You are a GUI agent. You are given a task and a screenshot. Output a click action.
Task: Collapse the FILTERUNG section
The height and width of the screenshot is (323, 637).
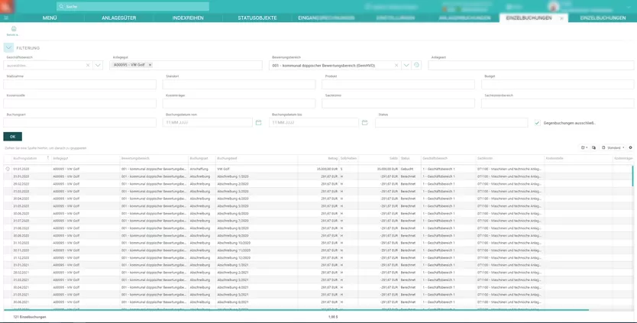point(8,48)
